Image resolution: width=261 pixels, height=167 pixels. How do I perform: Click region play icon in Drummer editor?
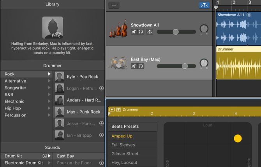(x=112, y=110)
